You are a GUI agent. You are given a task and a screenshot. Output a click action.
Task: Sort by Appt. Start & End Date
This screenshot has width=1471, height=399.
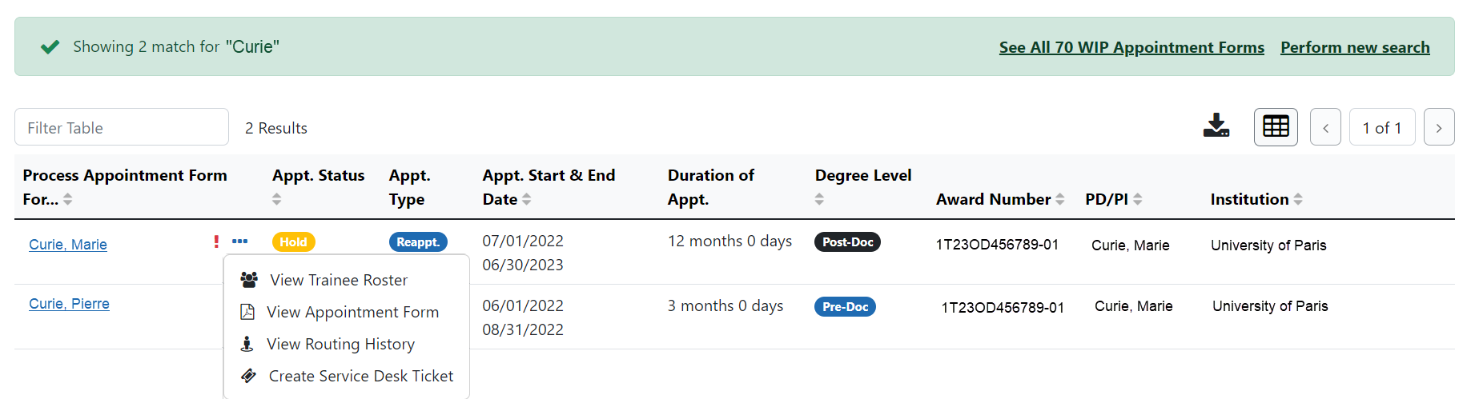[x=527, y=199]
